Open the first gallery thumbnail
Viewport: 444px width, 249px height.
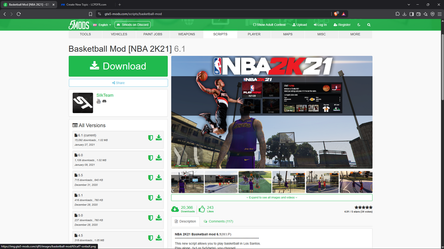(x=187, y=182)
